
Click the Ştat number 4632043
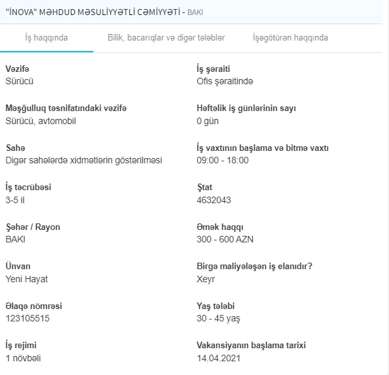[213, 200]
